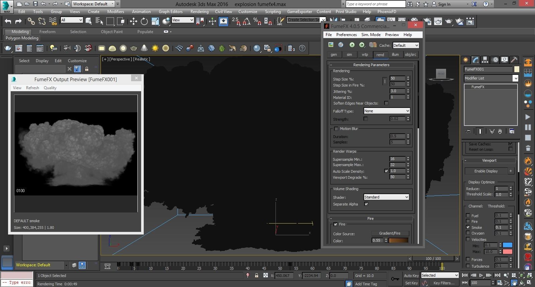Screen dimensions: 535x287
Task: Click the FumeFX001 object color swatch
Action: (x=517, y=69)
